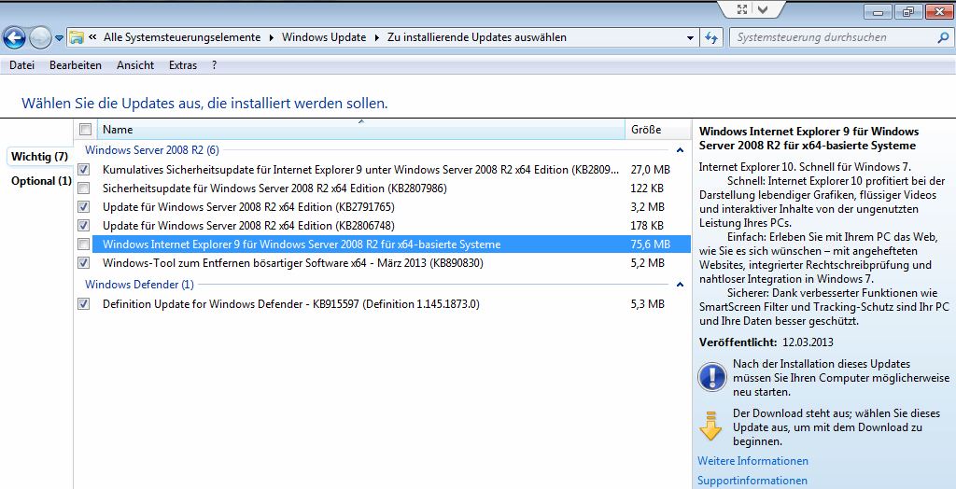The width and height of the screenshot is (956, 489).
Task: Enable Sicherheitsupdate KB2807986 checkbox
Action: (x=84, y=189)
